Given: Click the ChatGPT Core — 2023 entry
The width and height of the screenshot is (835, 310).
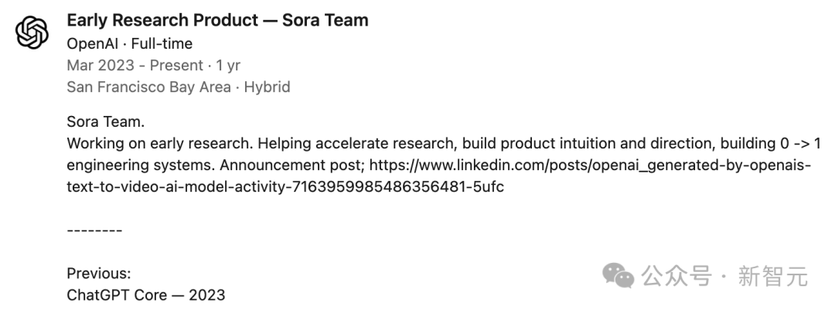Looking at the screenshot, I should tap(146, 295).
